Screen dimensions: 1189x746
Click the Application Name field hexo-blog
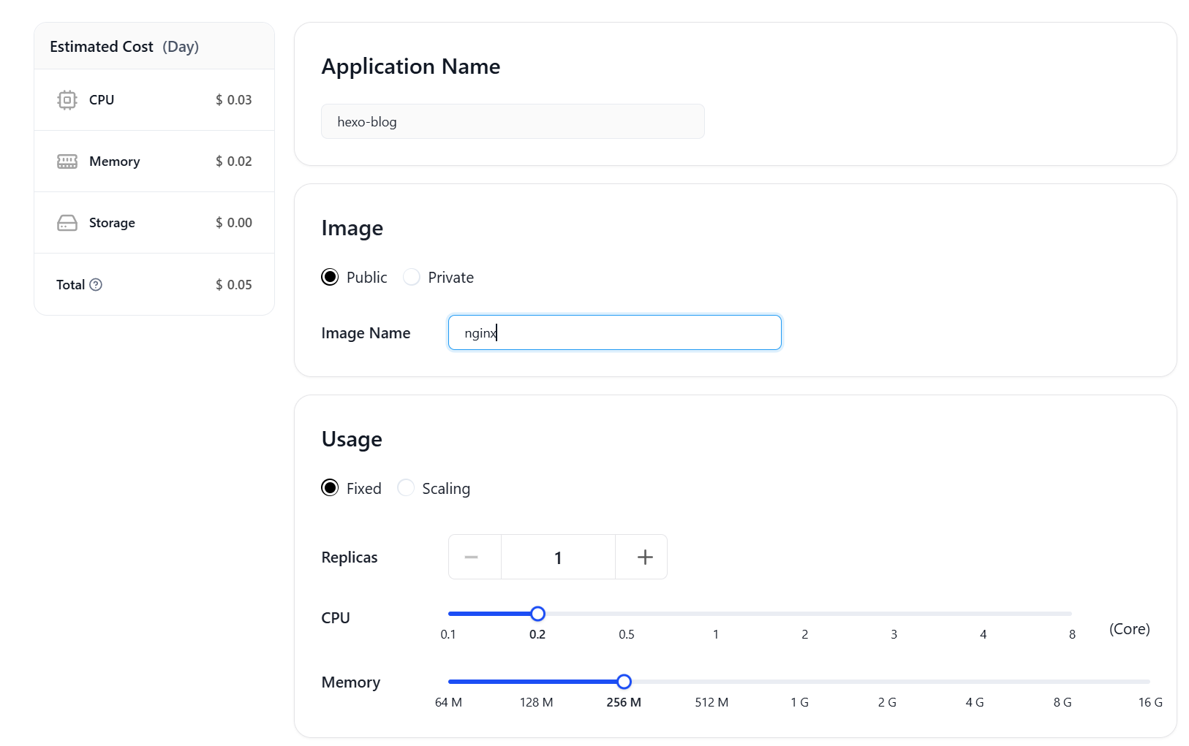pos(513,121)
